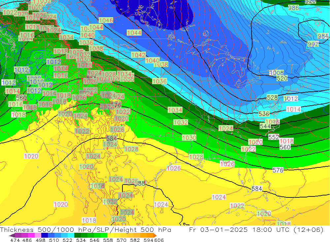
Task: Click the date 'Fr 03-01-2025 18:00 UTC (12+06)'
Action: [x=256, y=229]
